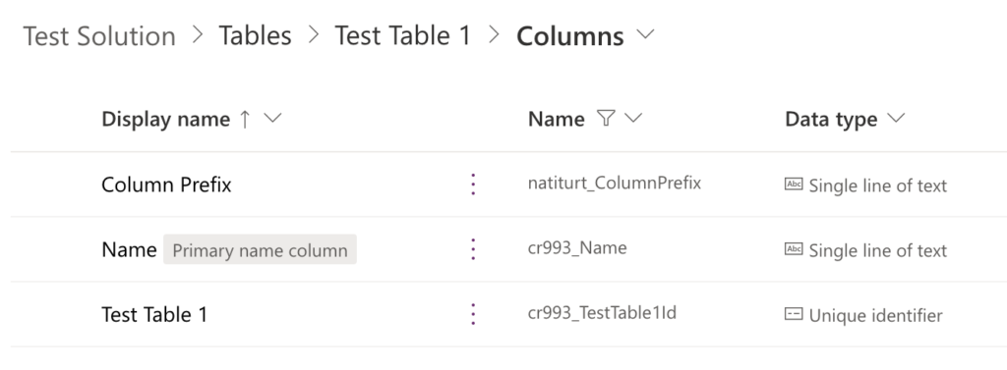Open more options for Name row
1007x370 pixels.
click(x=473, y=249)
